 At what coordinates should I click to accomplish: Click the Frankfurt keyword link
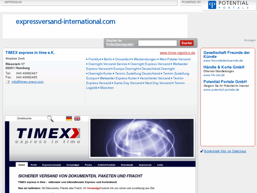coord(95,59)
